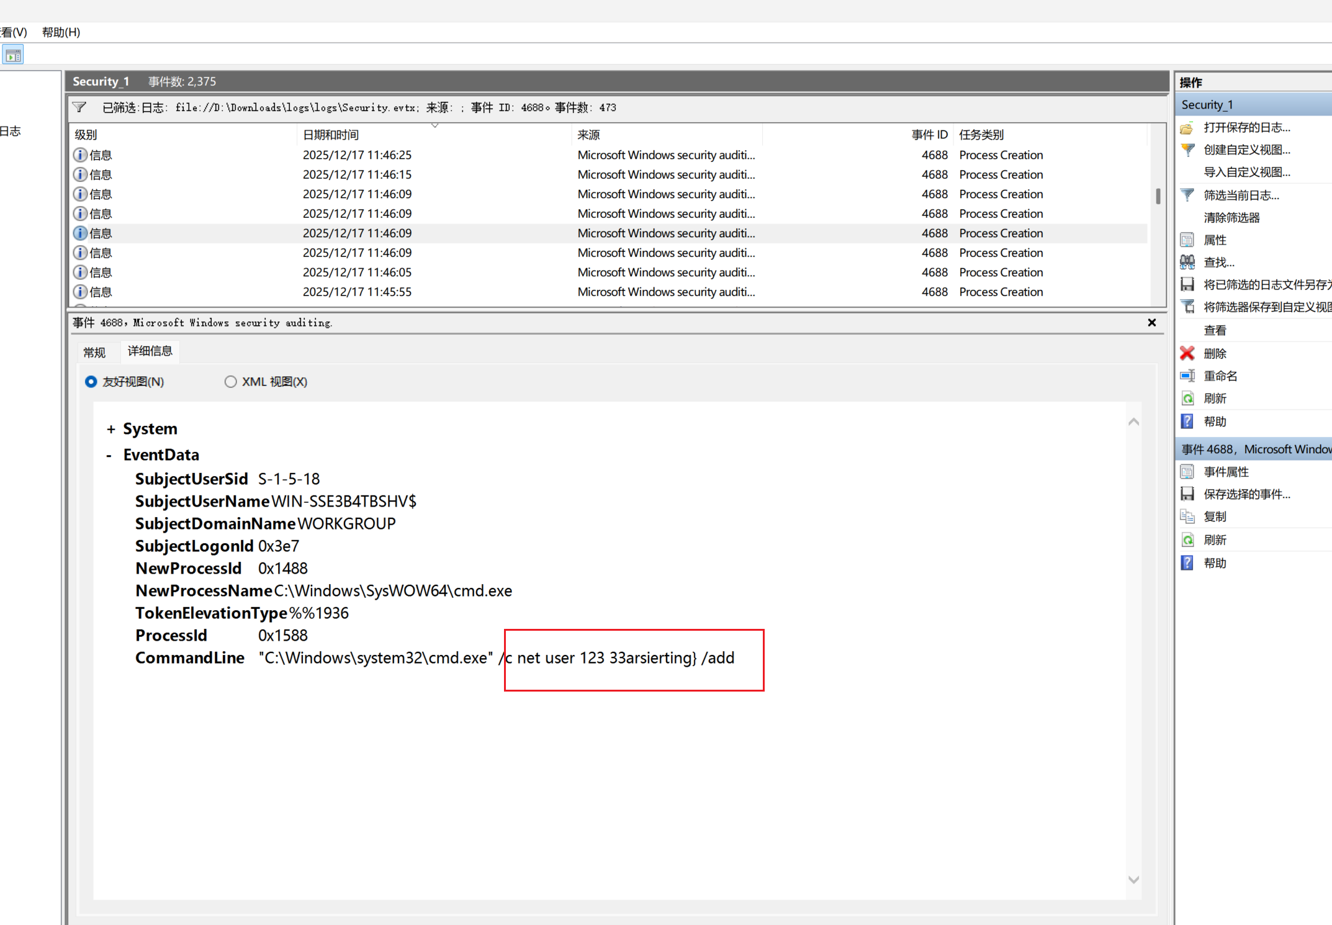
Task: Click the red X delete icon
Action: tap(1187, 353)
